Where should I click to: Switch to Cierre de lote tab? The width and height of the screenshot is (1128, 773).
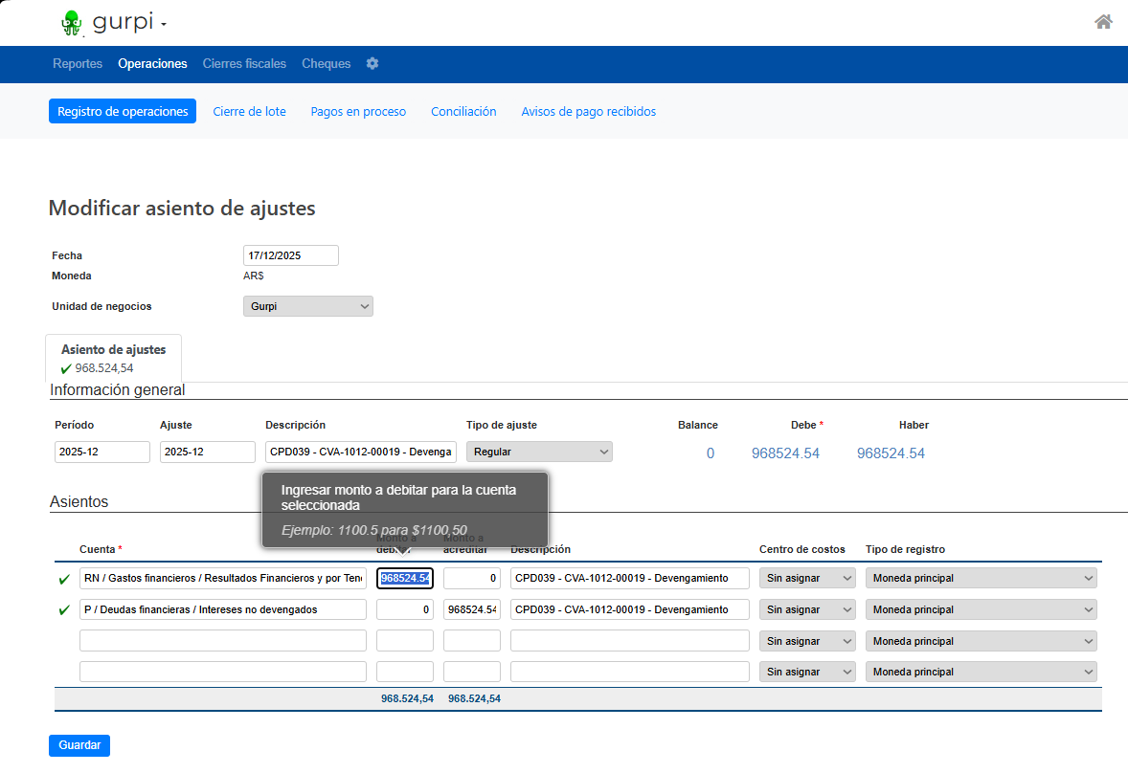click(x=250, y=111)
